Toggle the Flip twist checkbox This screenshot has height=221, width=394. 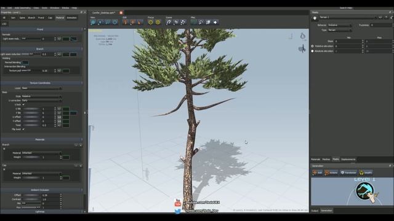click(23, 130)
